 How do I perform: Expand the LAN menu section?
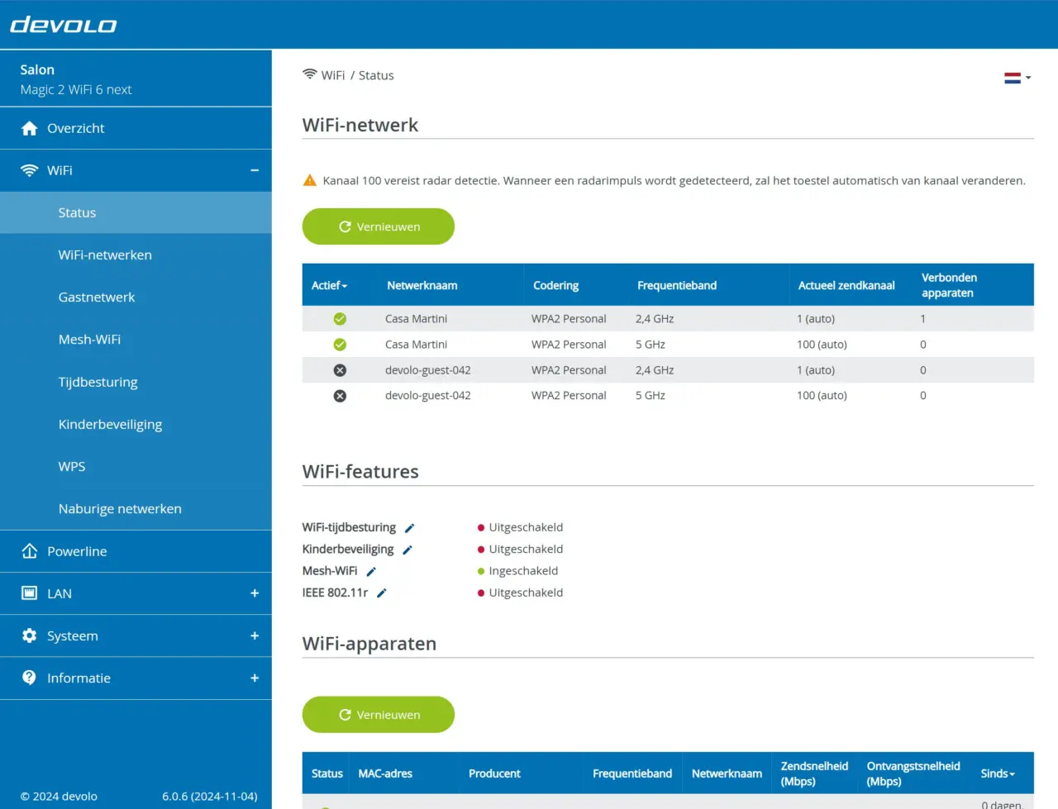(x=255, y=593)
